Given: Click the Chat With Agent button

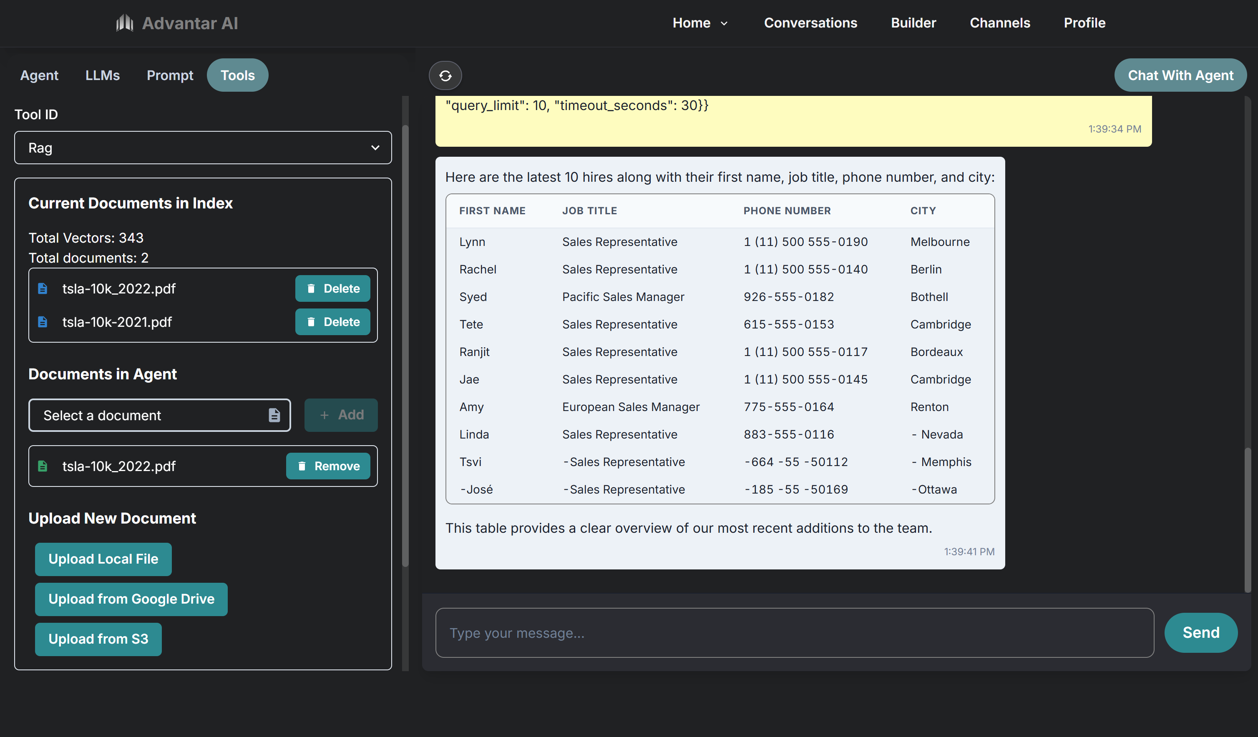Looking at the screenshot, I should [1180, 75].
